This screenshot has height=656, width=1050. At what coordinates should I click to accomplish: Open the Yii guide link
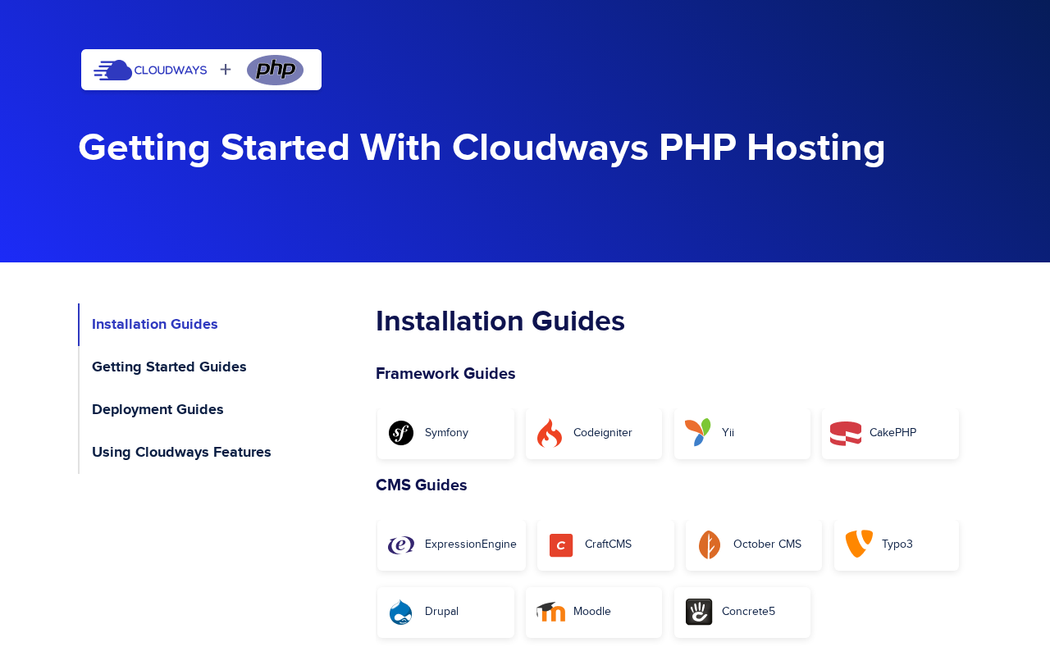[x=742, y=433]
